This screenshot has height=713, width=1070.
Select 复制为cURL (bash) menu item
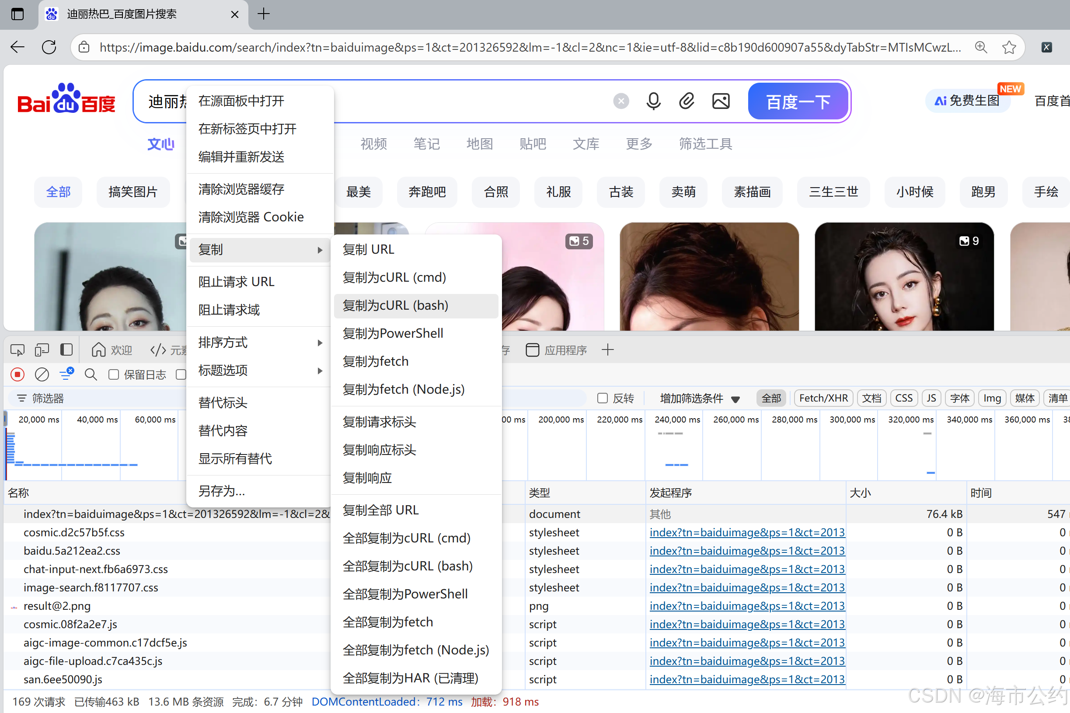(x=395, y=305)
